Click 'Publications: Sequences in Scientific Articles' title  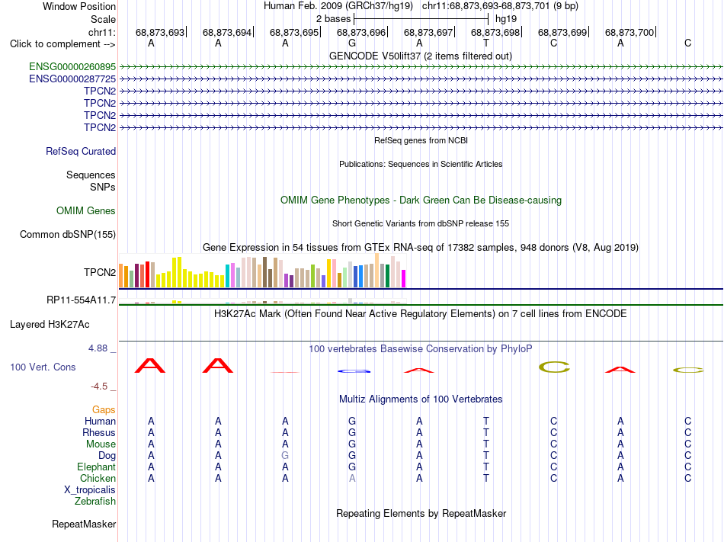click(421, 164)
